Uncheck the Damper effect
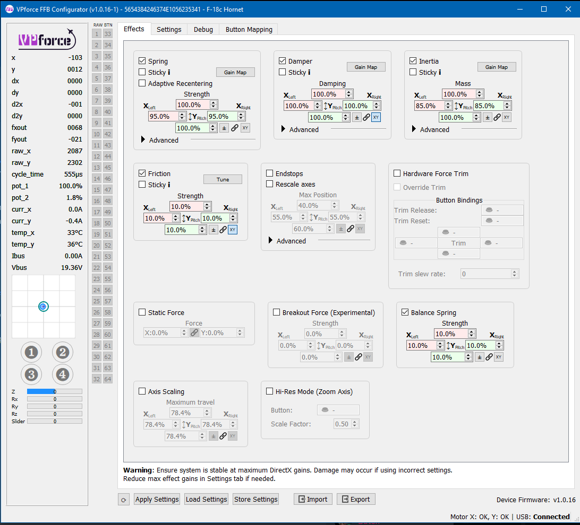The image size is (580, 525). 282,61
